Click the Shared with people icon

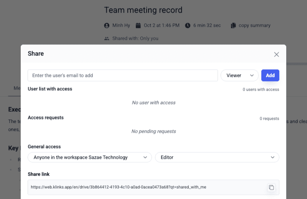(x=107, y=39)
